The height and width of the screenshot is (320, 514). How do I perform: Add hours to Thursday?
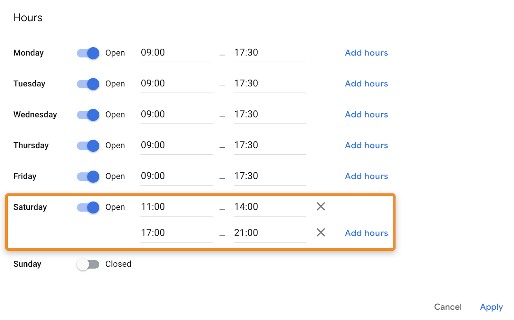366,145
